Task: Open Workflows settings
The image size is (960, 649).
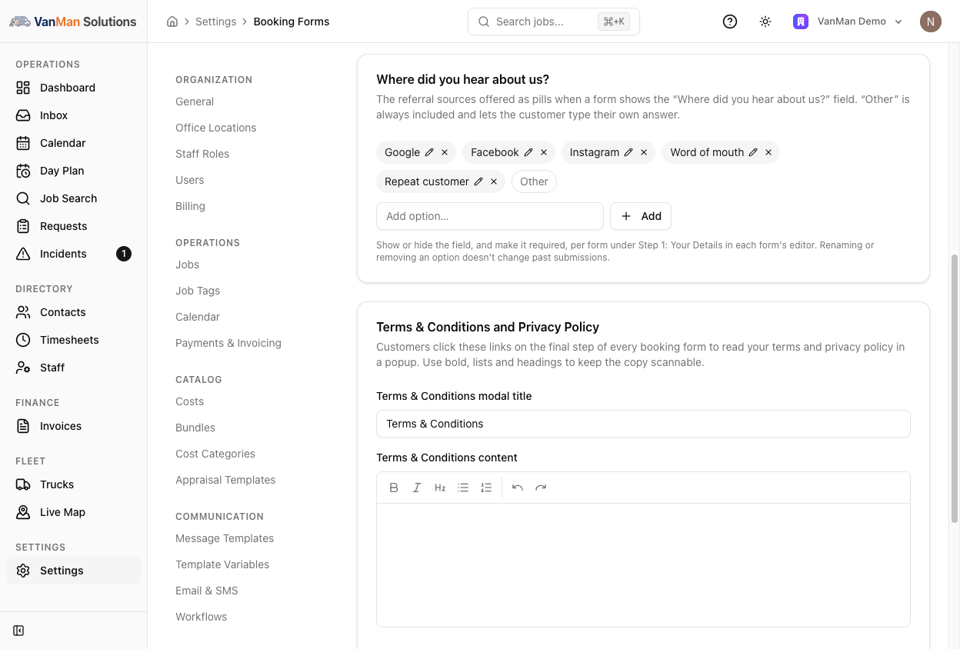Action: tap(202, 617)
